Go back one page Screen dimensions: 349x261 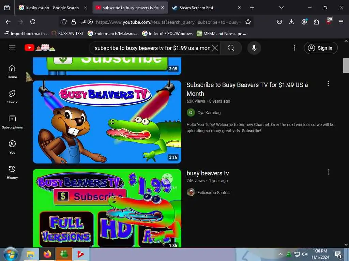8,22
